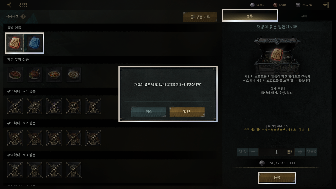Image resolution: width=336 pixels, height=189 pixels.
Task: Click the first locked Lv.1 trade item
Action: [15, 106]
